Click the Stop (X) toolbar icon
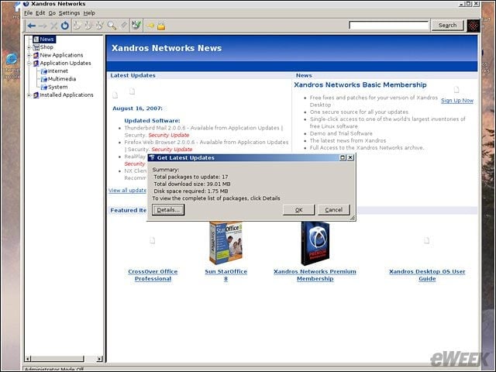Screen dimensions: 496x372 click(x=54, y=26)
